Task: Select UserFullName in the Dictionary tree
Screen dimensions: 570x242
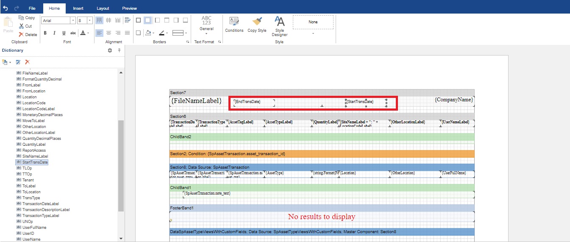Action: [34, 228]
